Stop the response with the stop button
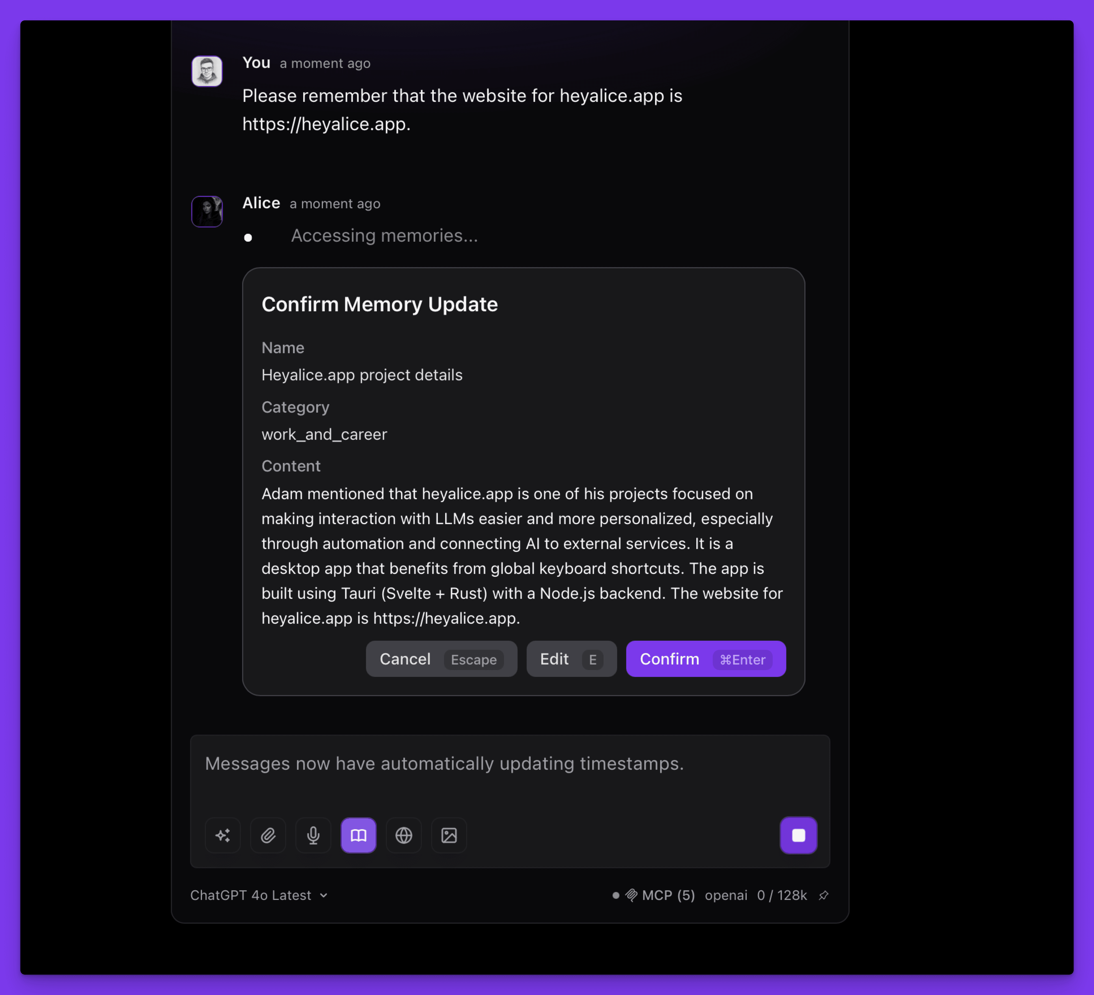Image resolution: width=1094 pixels, height=995 pixels. coord(798,835)
